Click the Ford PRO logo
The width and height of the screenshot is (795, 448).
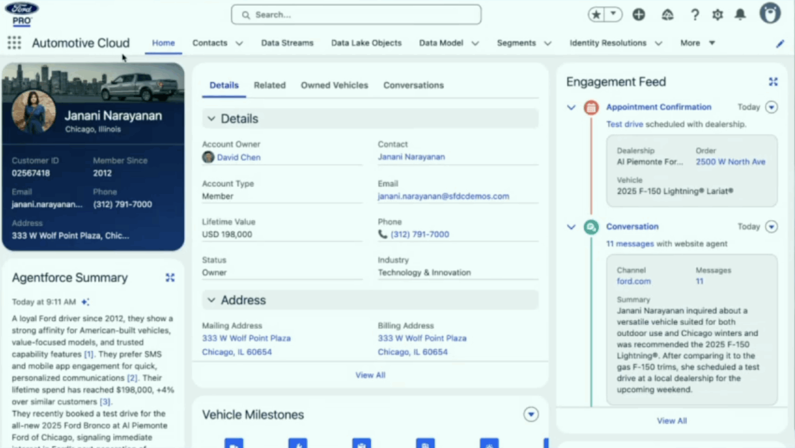click(22, 14)
